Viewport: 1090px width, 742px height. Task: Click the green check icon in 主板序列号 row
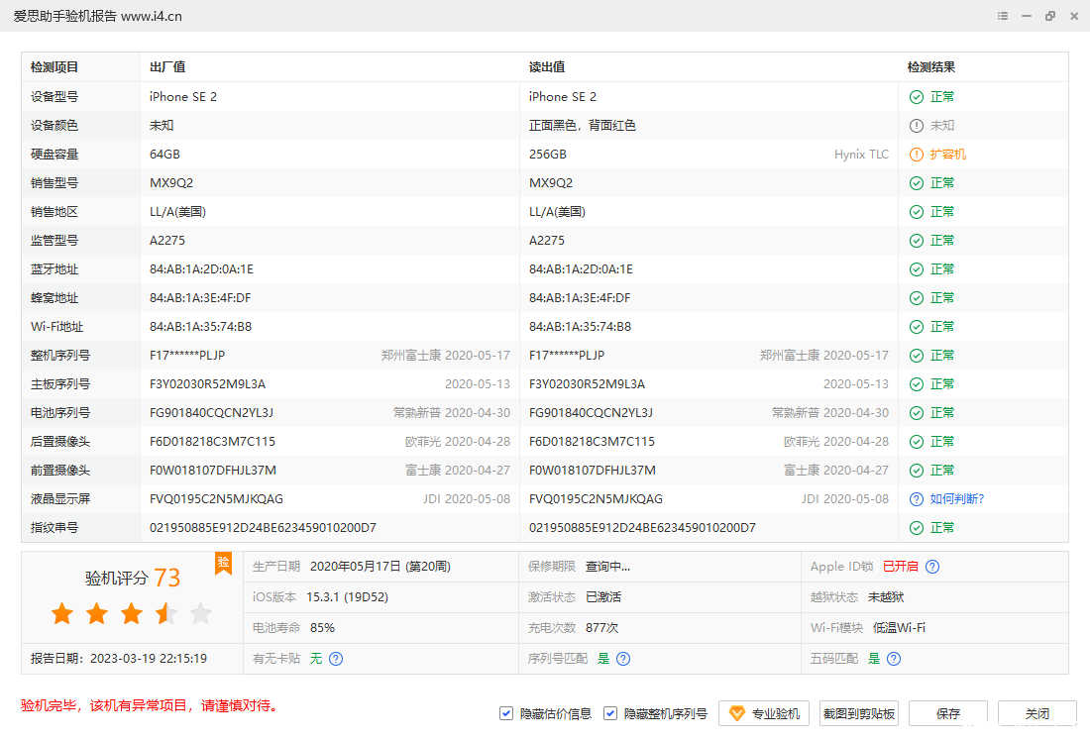pos(917,384)
